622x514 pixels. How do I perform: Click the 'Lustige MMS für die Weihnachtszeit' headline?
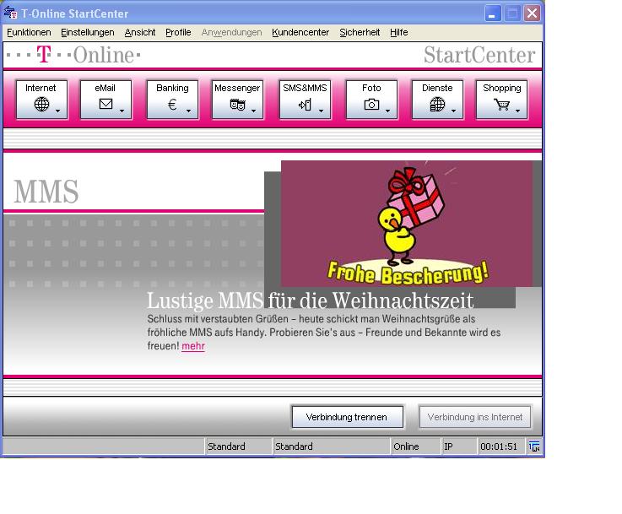click(311, 300)
